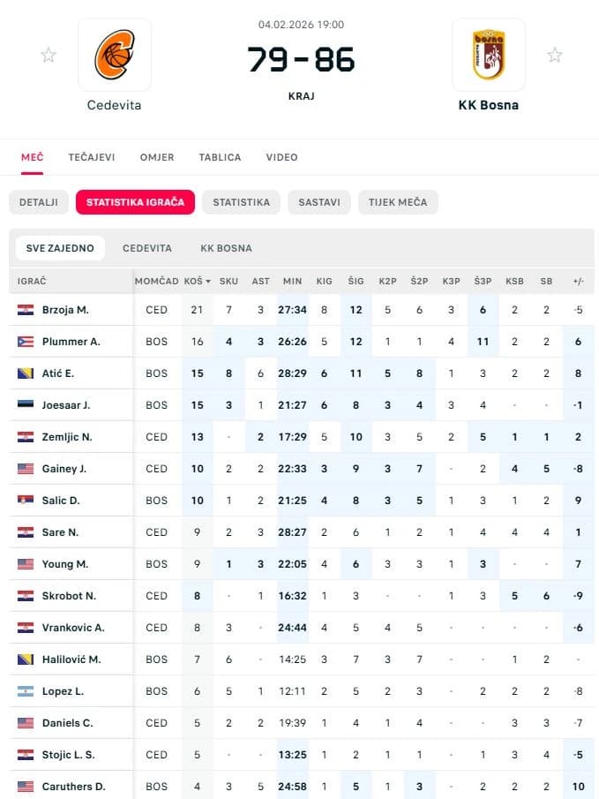Click Croatian flag beside Brzoja M.
Screen dimensions: 599x799
coord(26,310)
